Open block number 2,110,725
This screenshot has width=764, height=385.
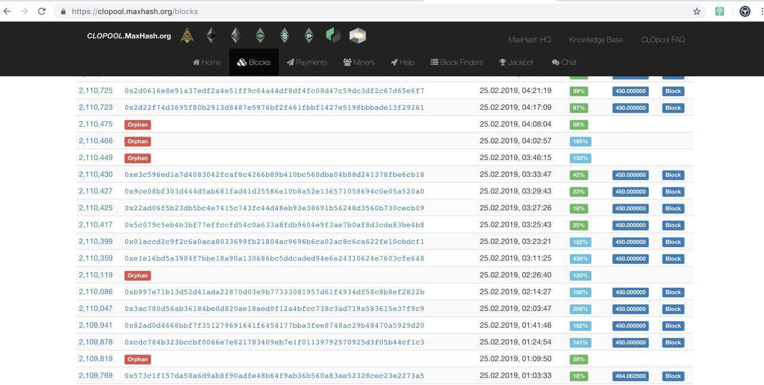click(95, 91)
